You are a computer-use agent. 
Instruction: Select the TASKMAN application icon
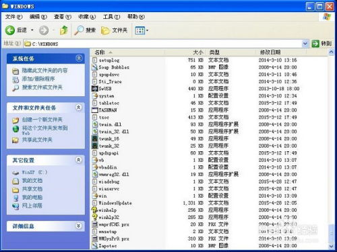(95, 110)
